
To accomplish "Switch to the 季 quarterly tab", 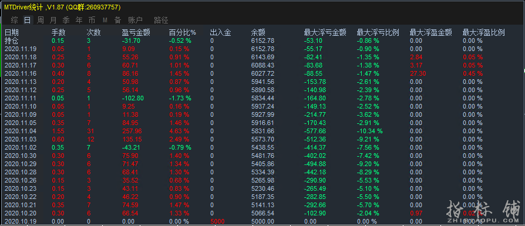I will pos(66,20).
